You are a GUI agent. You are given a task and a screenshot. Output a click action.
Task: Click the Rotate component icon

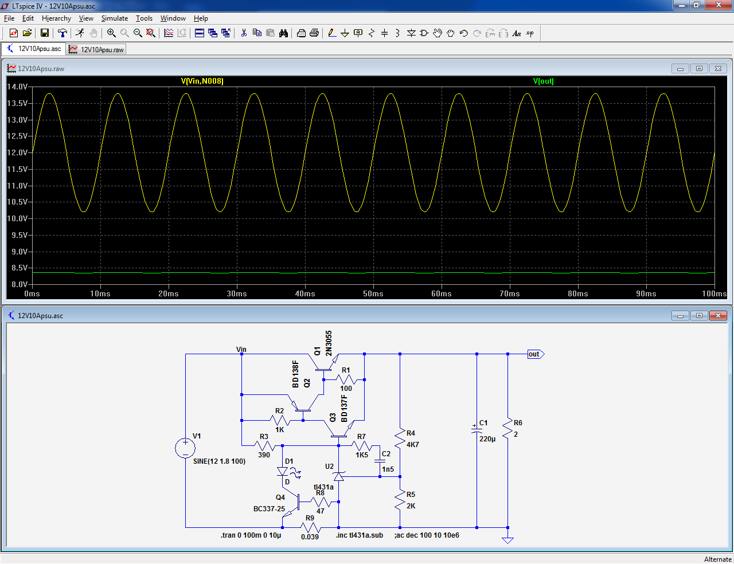click(490, 33)
